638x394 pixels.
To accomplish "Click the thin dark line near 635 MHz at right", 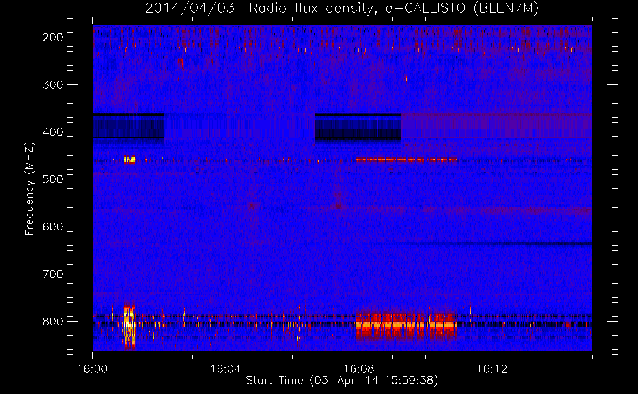I will 497,243.
